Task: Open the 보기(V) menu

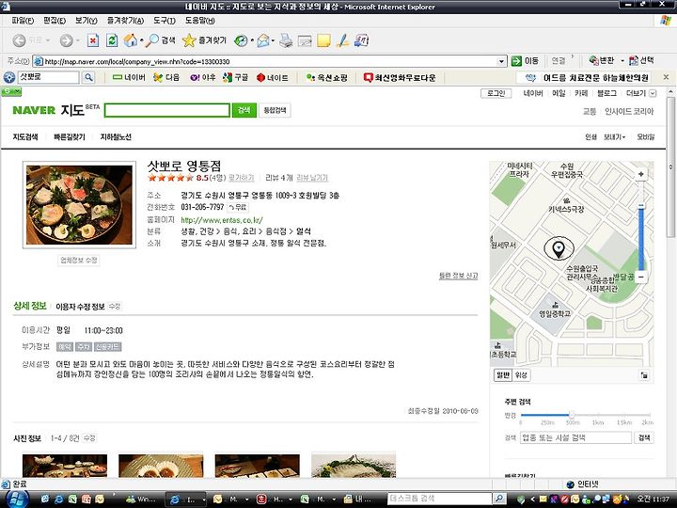Action: 87,21
